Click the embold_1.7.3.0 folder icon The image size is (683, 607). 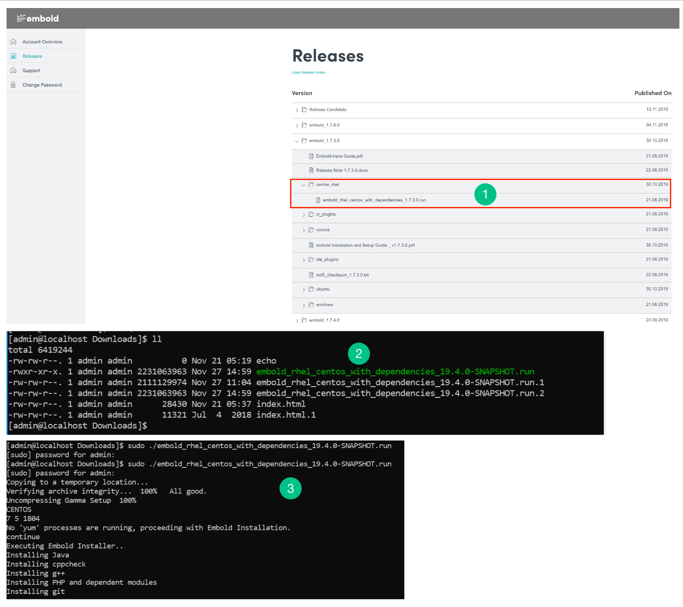(304, 141)
